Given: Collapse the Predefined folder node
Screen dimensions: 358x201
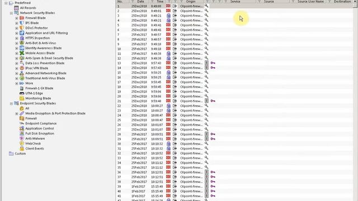Looking at the screenshot, I should [6, 3].
